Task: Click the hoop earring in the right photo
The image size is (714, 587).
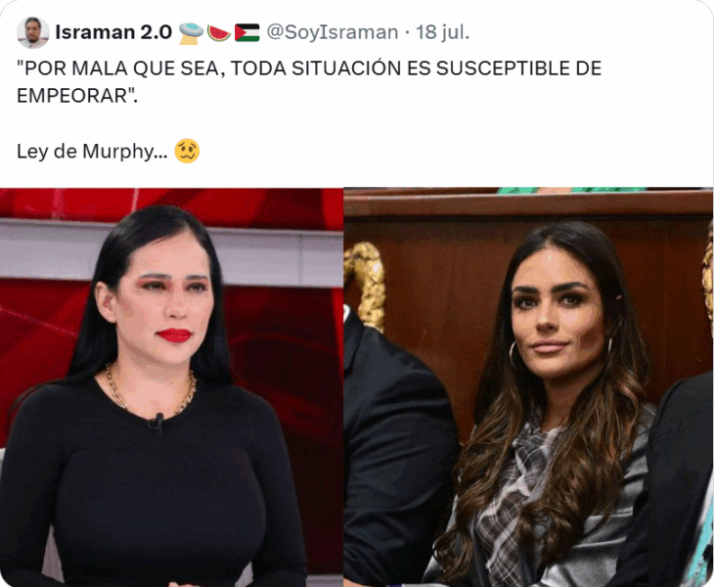Action: 513,356
